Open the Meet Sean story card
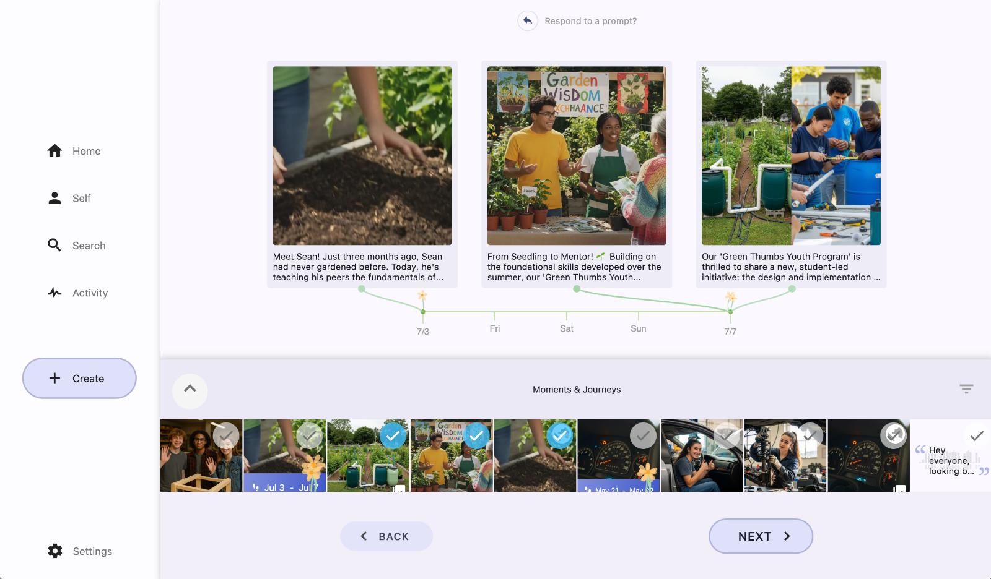Image resolution: width=991 pixels, height=579 pixels. [x=362, y=174]
